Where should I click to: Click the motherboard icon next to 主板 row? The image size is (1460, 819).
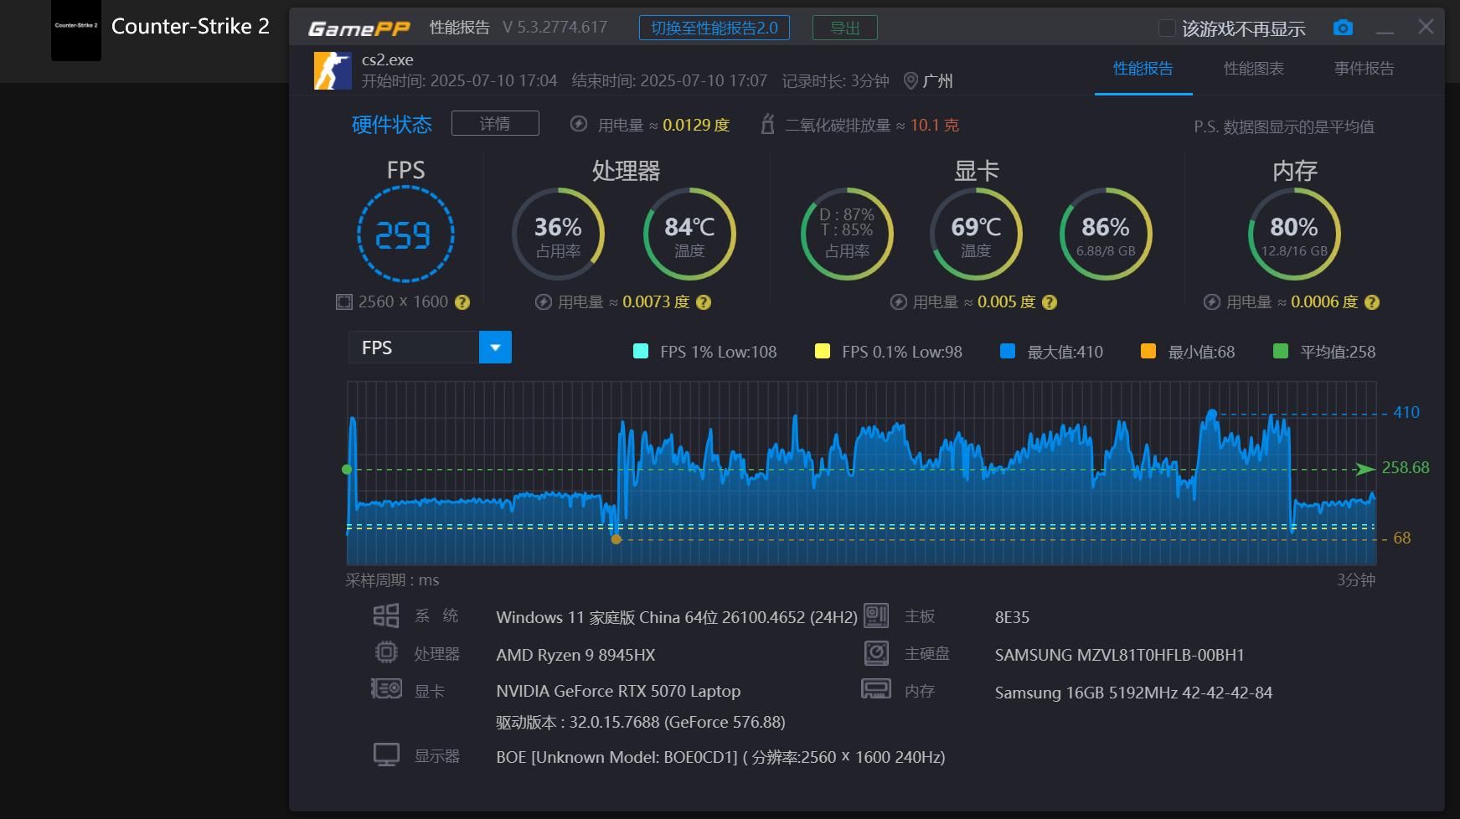(876, 616)
